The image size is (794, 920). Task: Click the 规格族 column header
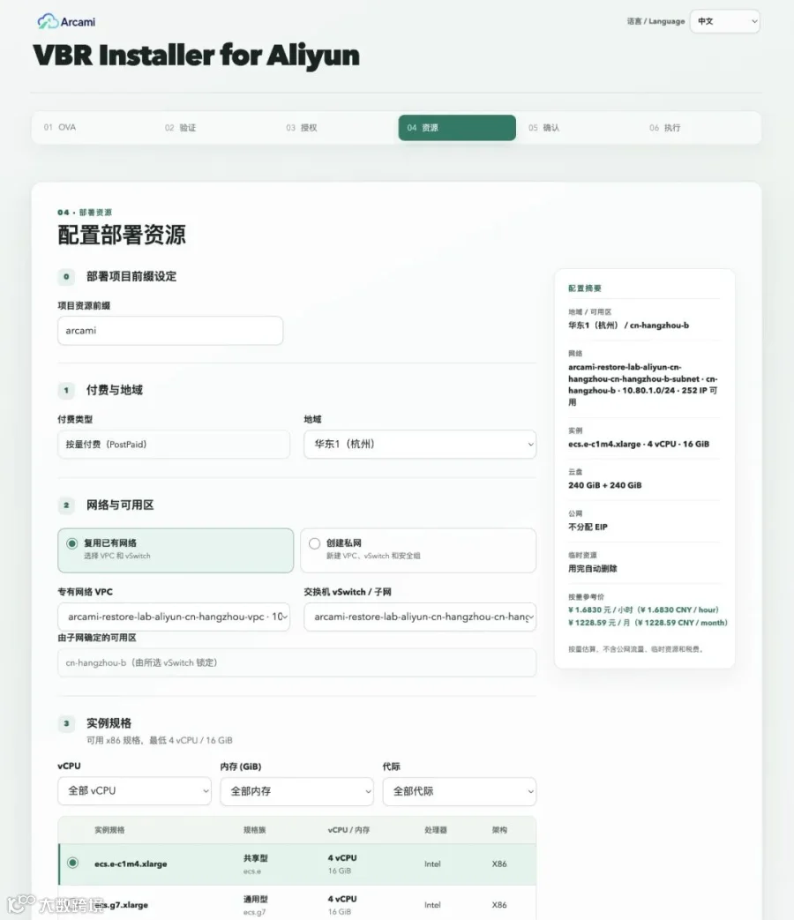[x=255, y=830]
